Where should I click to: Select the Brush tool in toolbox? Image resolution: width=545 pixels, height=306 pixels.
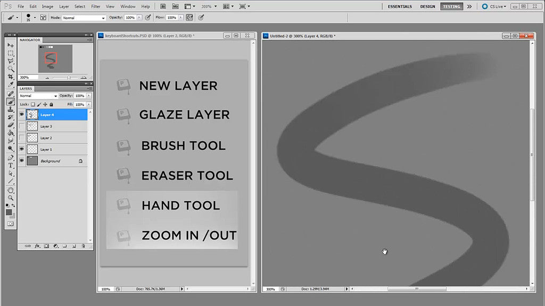pos(11,101)
